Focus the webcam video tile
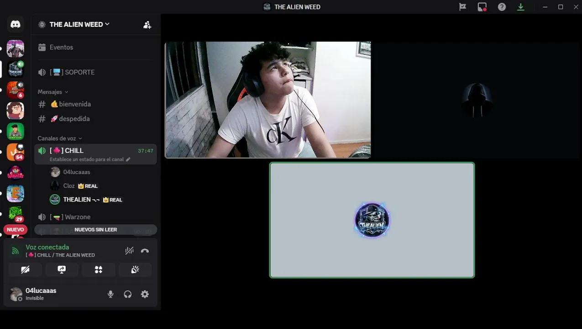The width and height of the screenshot is (582, 329). (x=267, y=100)
